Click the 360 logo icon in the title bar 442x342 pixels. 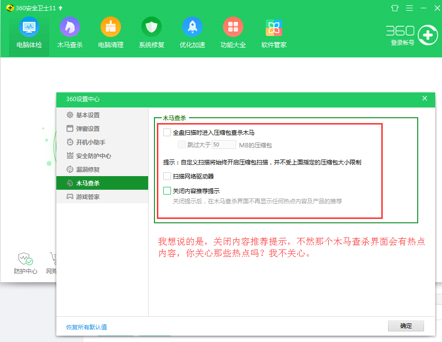pyautogui.click(x=10, y=8)
